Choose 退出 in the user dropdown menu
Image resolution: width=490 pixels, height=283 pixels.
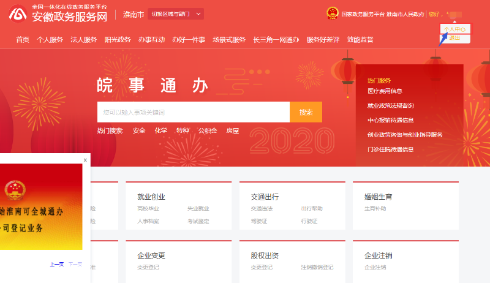pos(454,38)
